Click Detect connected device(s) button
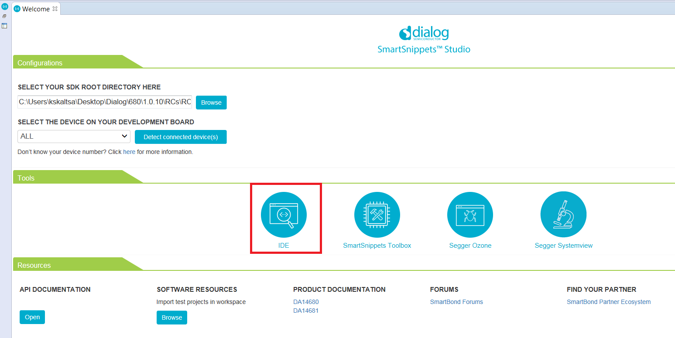 [181, 137]
